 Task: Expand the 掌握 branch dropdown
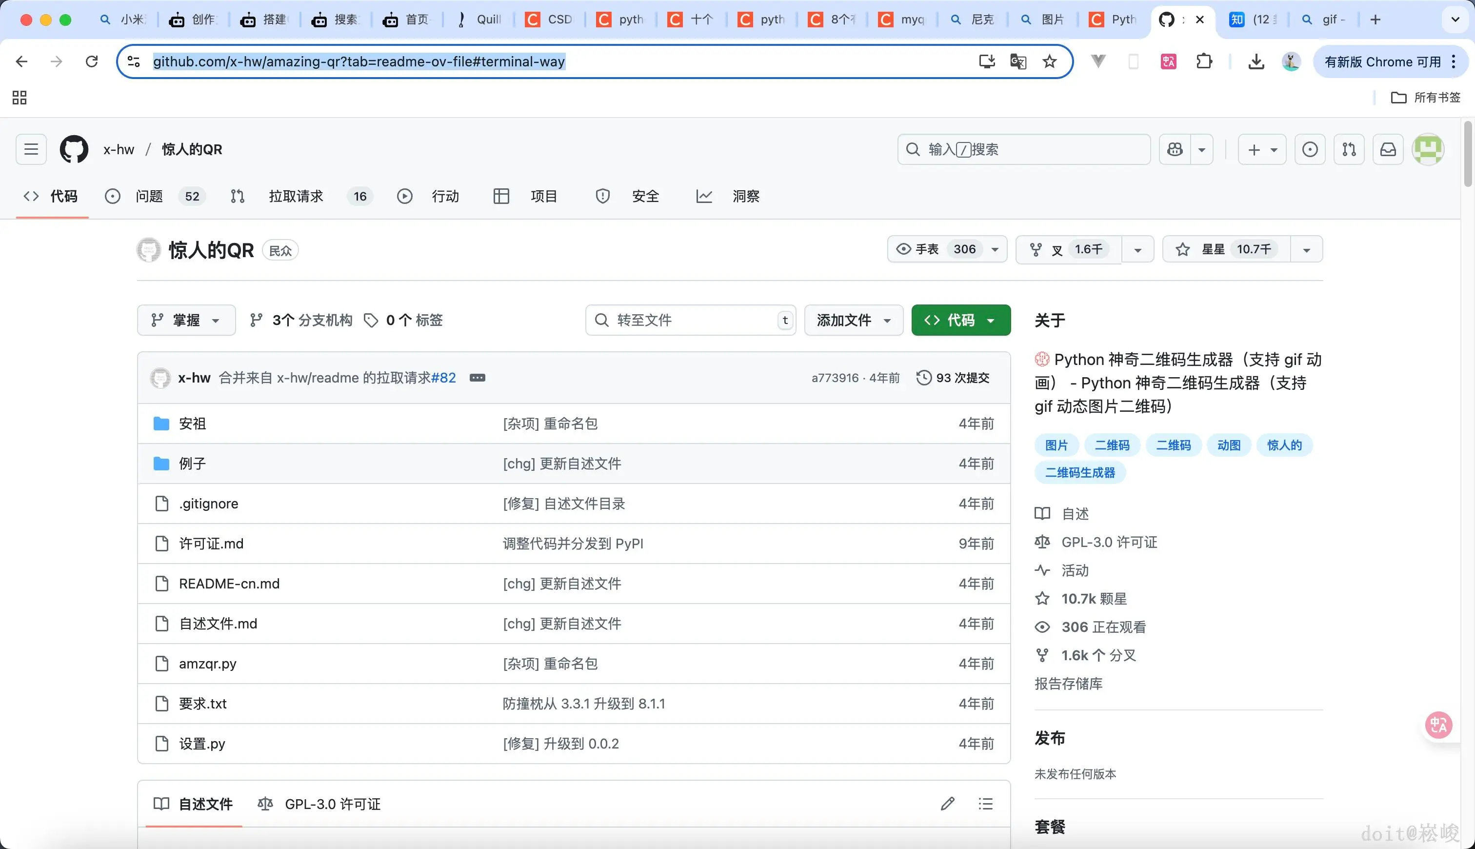(x=186, y=320)
